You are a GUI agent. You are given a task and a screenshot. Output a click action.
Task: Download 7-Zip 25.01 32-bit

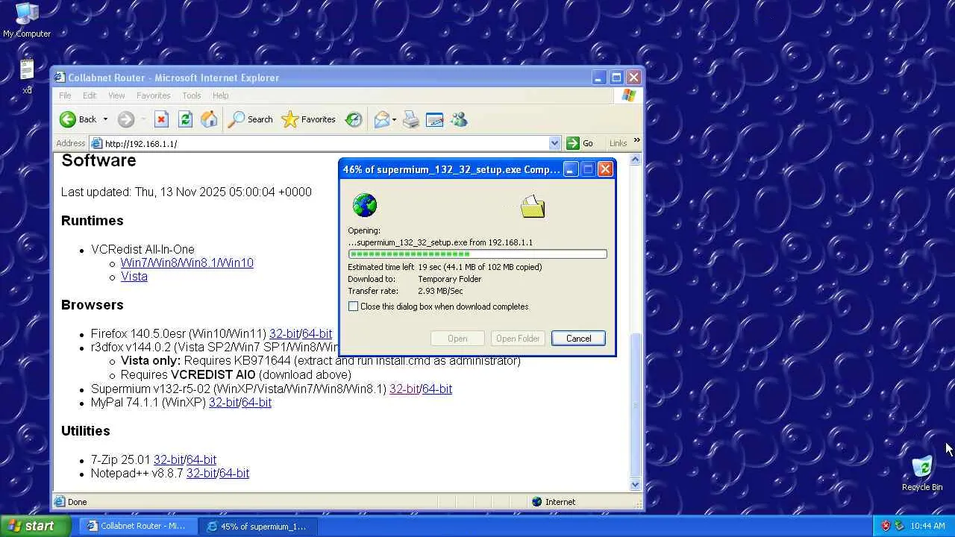[x=169, y=459]
